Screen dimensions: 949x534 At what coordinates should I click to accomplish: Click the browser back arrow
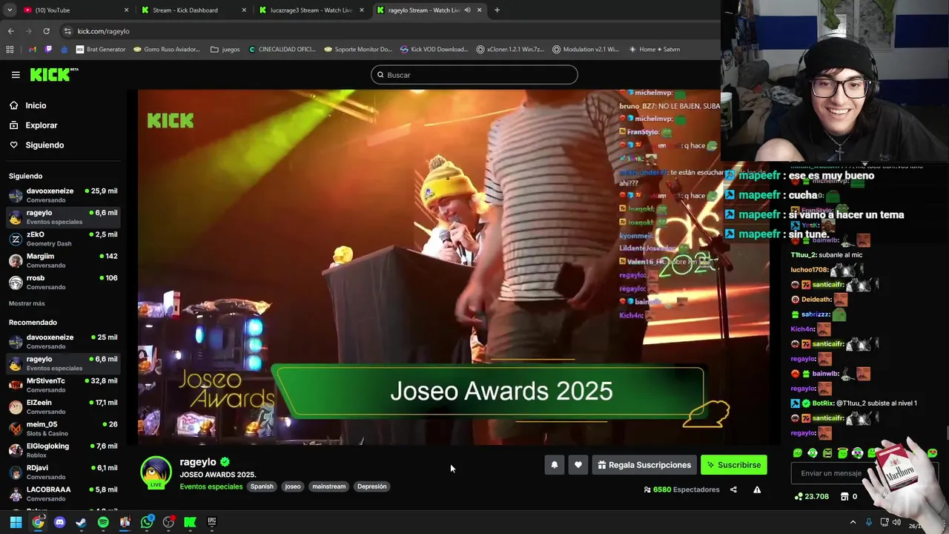pyautogui.click(x=10, y=31)
